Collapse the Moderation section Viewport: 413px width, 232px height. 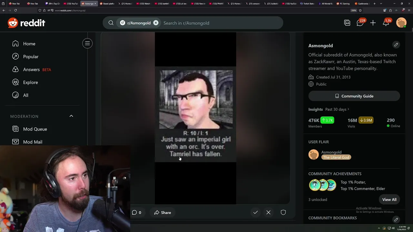(x=71, y=116)
